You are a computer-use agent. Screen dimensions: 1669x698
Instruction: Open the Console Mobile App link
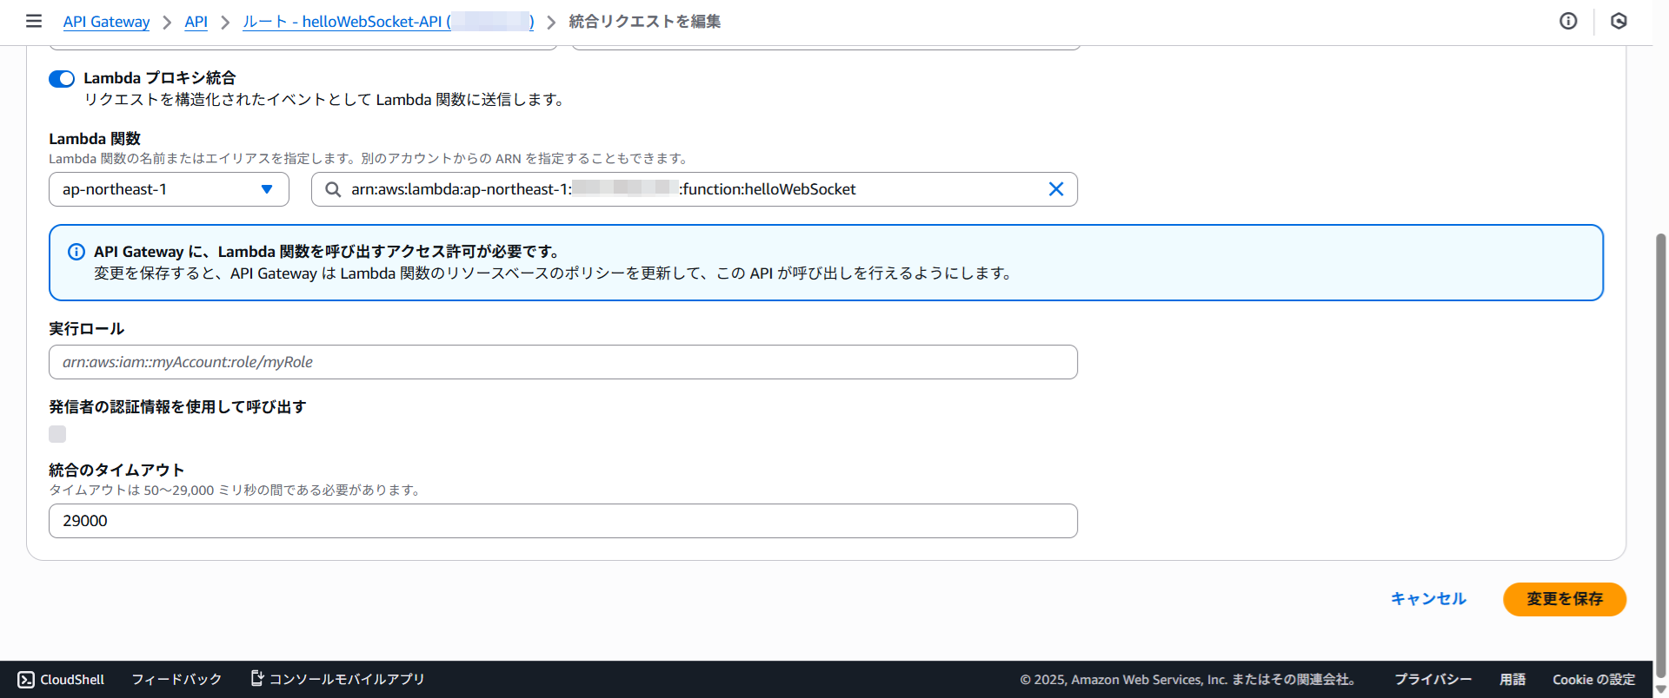point(337,679)
